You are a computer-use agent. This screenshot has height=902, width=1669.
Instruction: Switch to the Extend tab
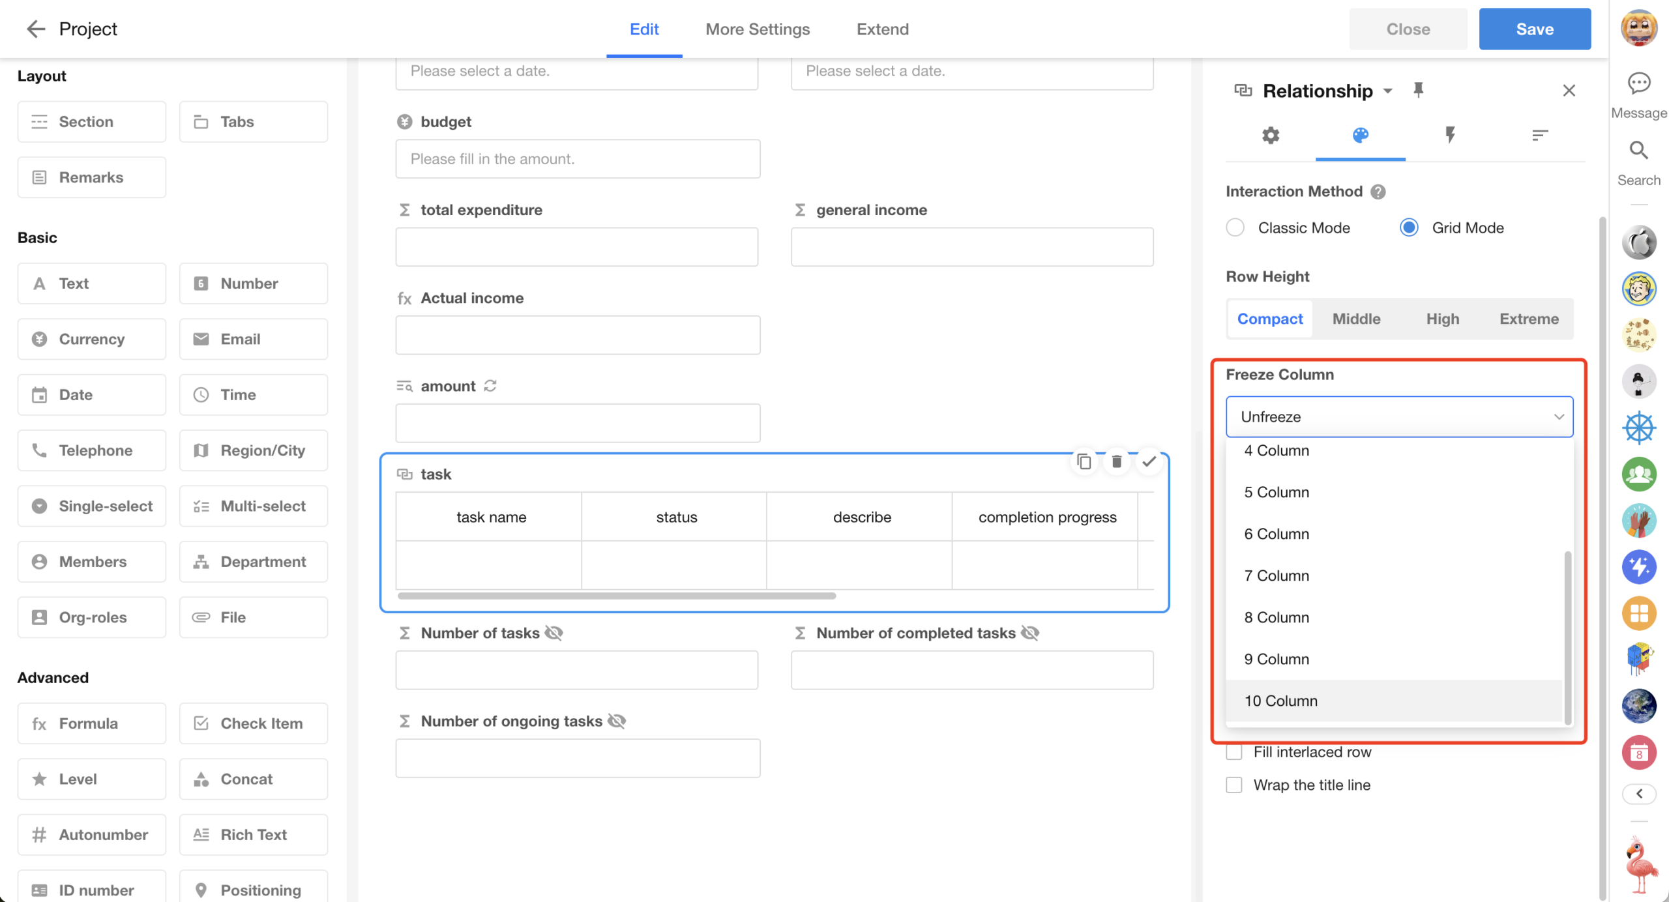(882, 29)
